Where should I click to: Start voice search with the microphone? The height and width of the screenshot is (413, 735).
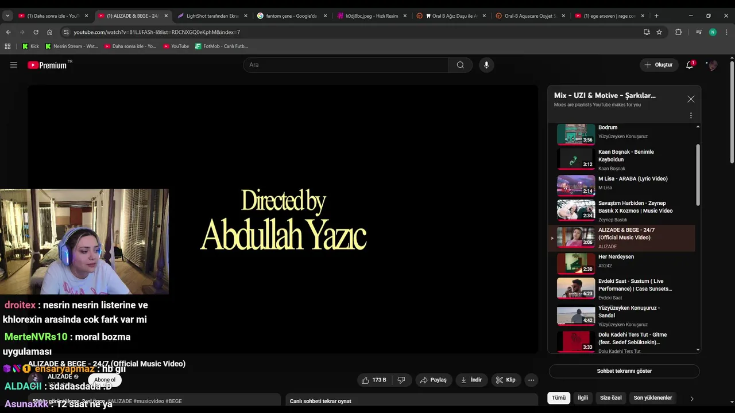coord(486,65)
